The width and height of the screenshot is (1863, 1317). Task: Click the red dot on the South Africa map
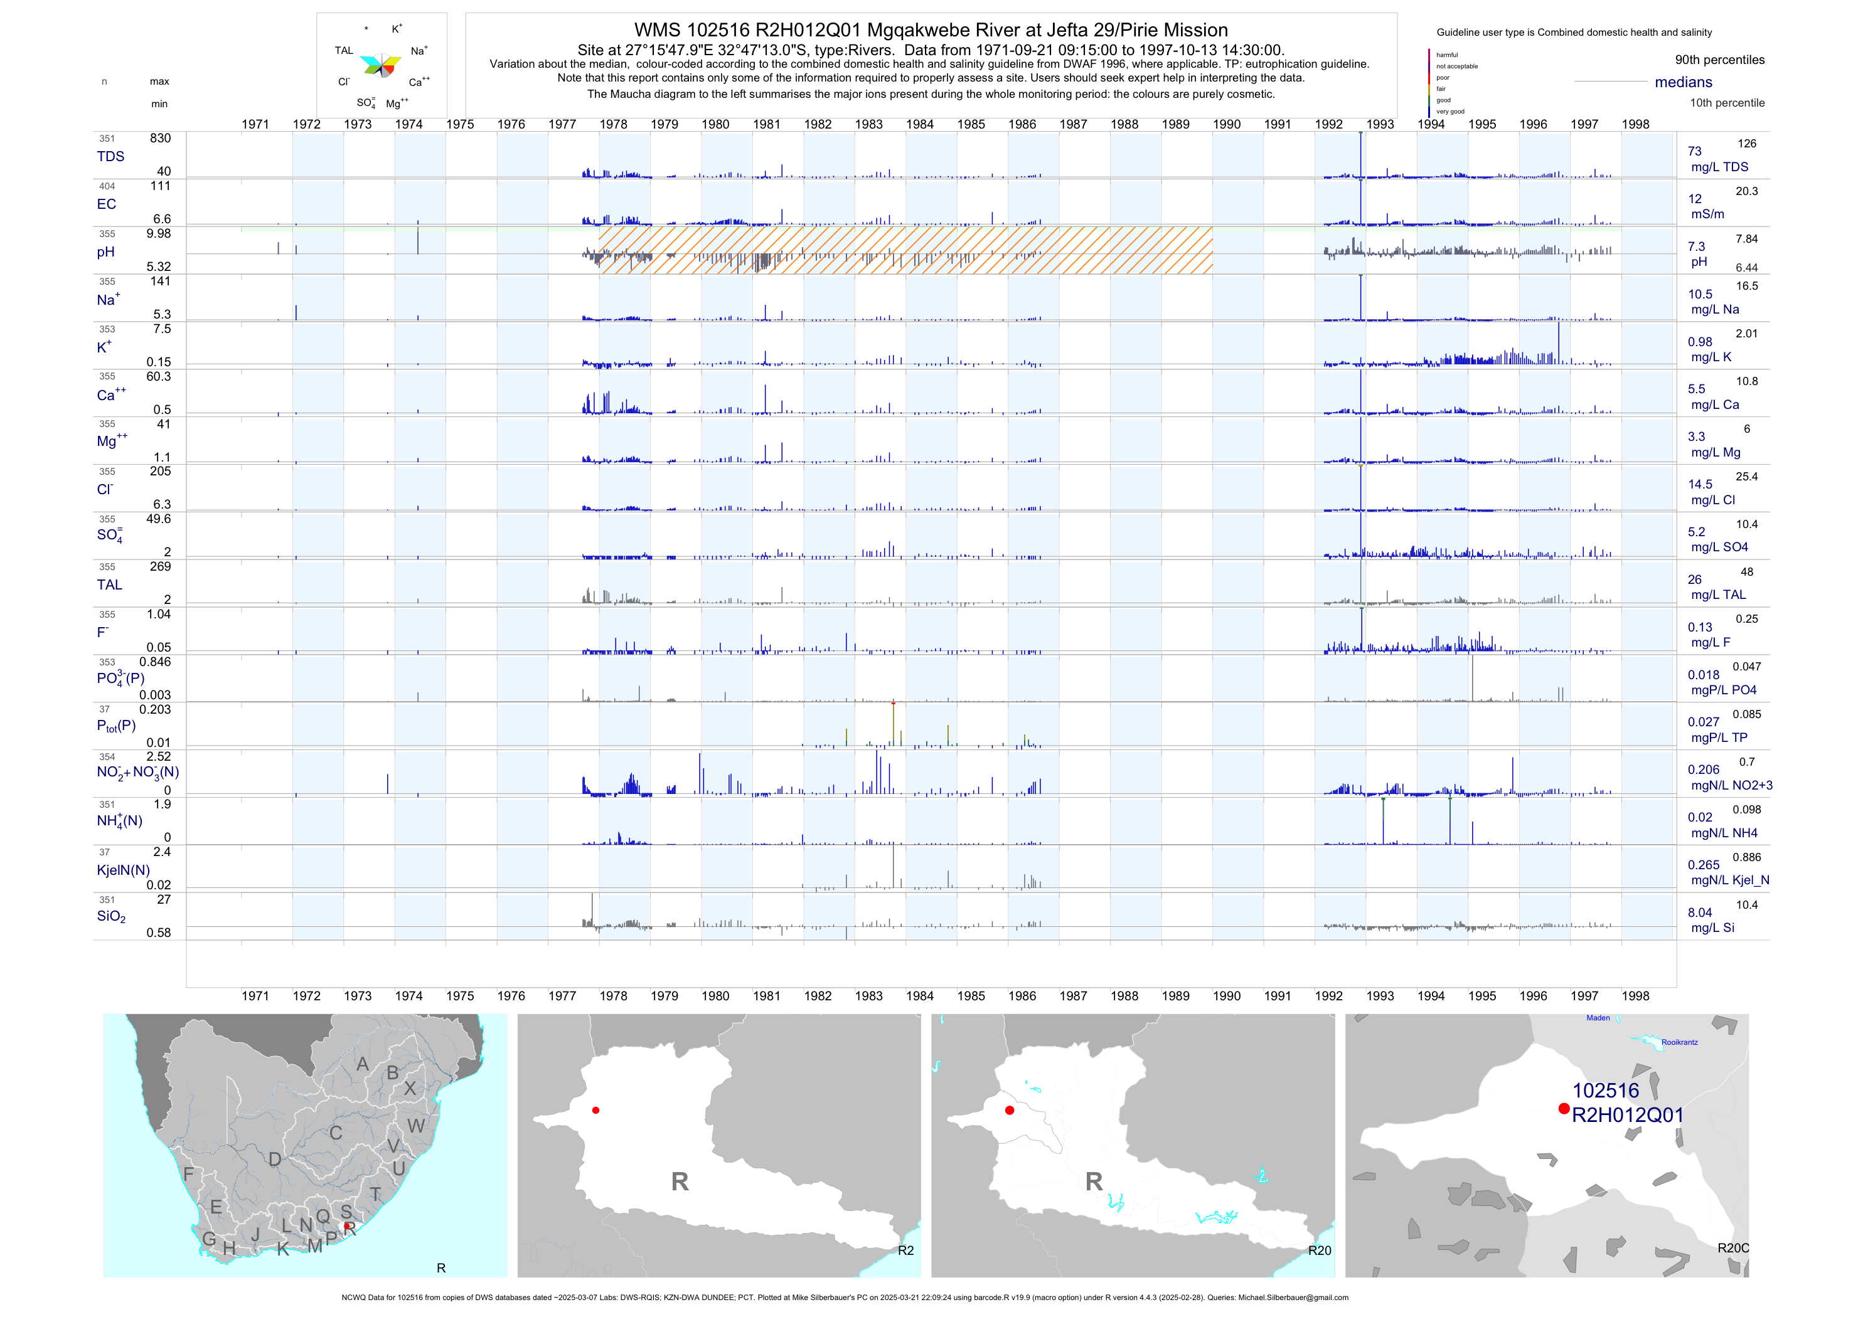(x=347, y=1227)
